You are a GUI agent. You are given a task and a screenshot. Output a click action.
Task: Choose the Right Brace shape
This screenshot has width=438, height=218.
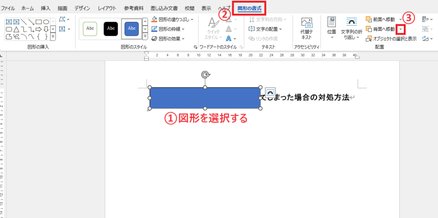click(46, 37)
